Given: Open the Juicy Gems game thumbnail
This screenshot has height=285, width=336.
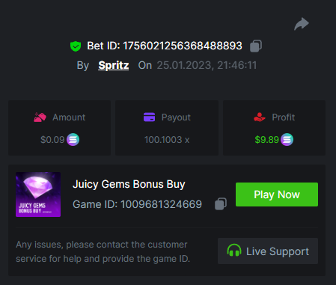Looking at the screenshot, I should coord(38,194).
